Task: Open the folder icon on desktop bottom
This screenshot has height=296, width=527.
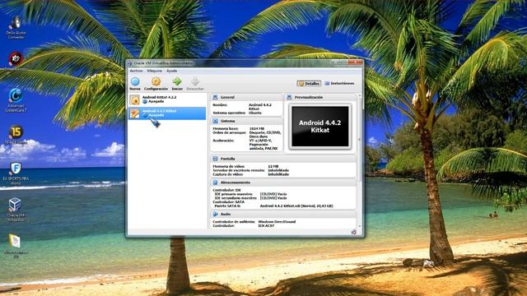Action: pos(16,246)
